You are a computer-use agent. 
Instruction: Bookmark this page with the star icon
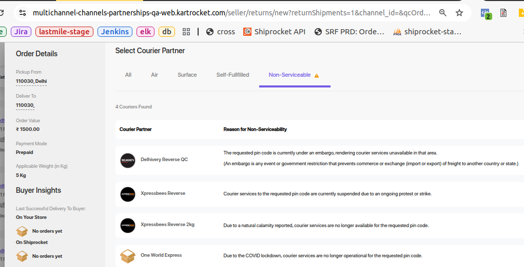click(x=459, y=13)
